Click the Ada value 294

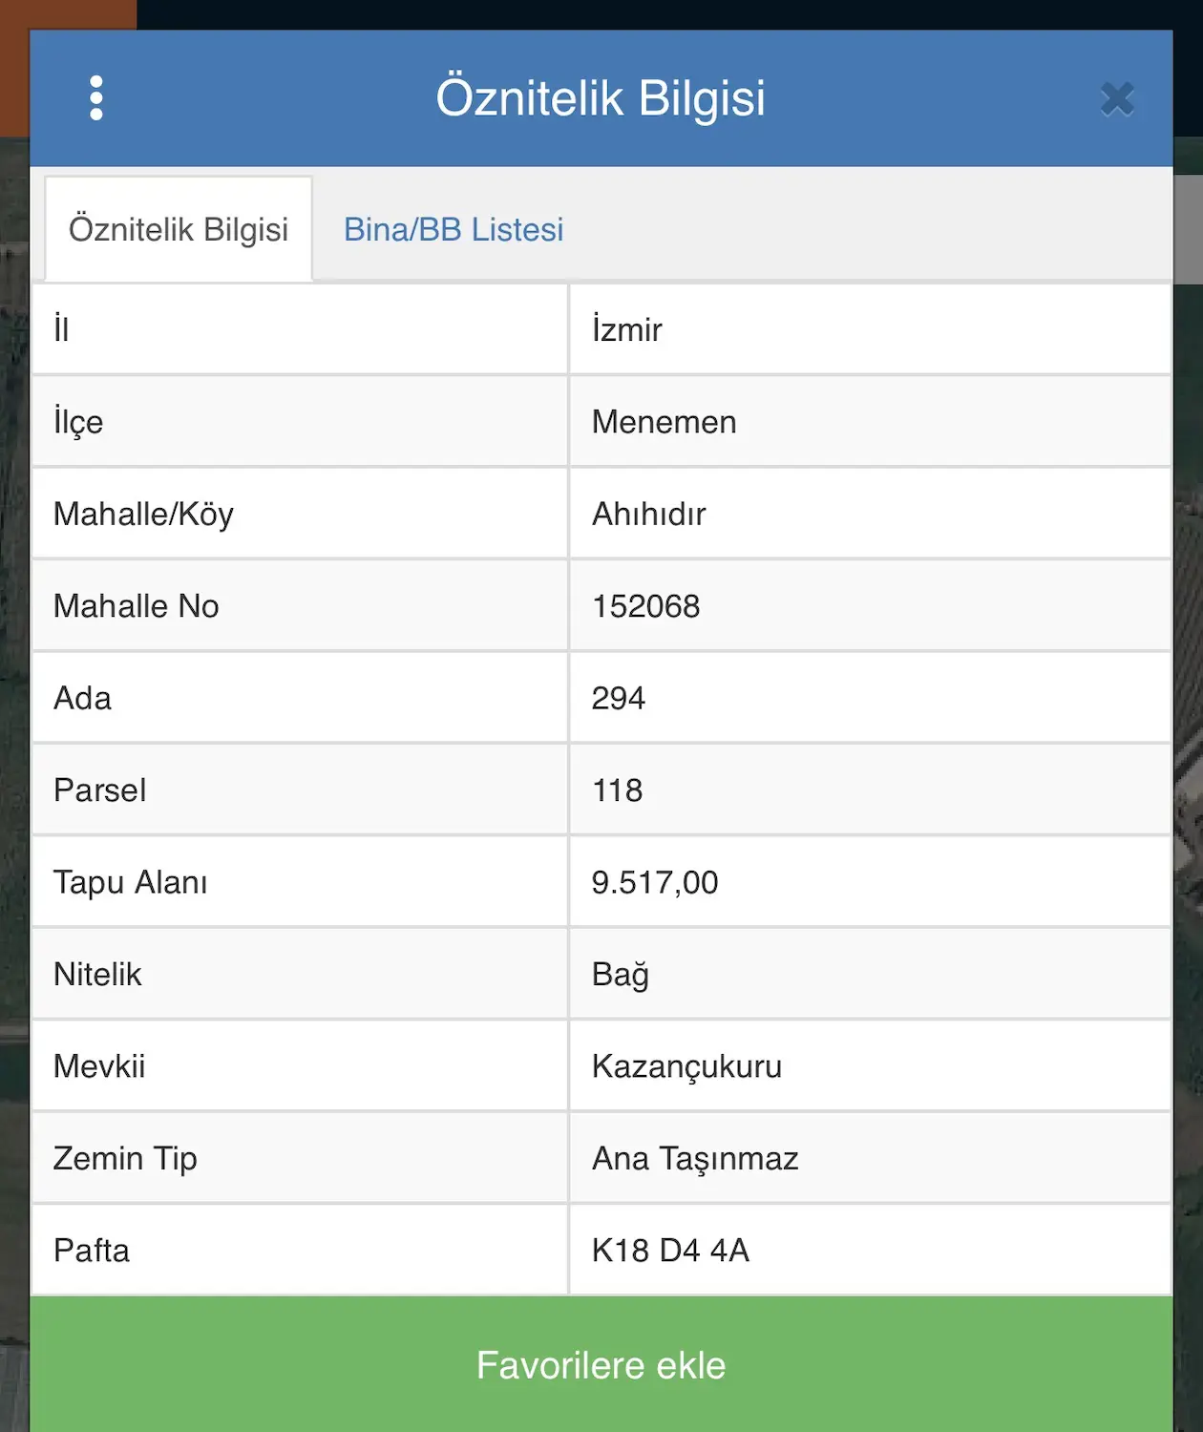click(619, 698)
